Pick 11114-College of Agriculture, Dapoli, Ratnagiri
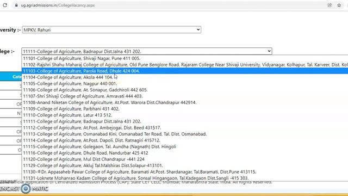 tap(185, 140)
